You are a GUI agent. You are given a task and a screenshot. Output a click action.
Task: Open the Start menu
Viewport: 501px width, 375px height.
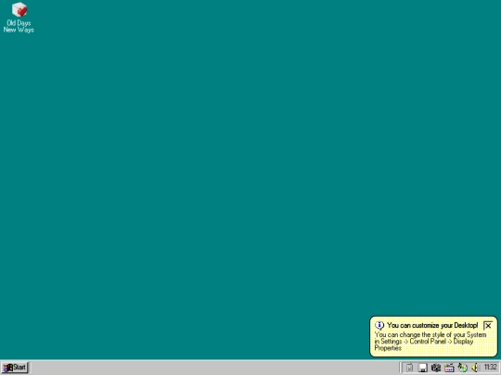(x=15, y=368)
